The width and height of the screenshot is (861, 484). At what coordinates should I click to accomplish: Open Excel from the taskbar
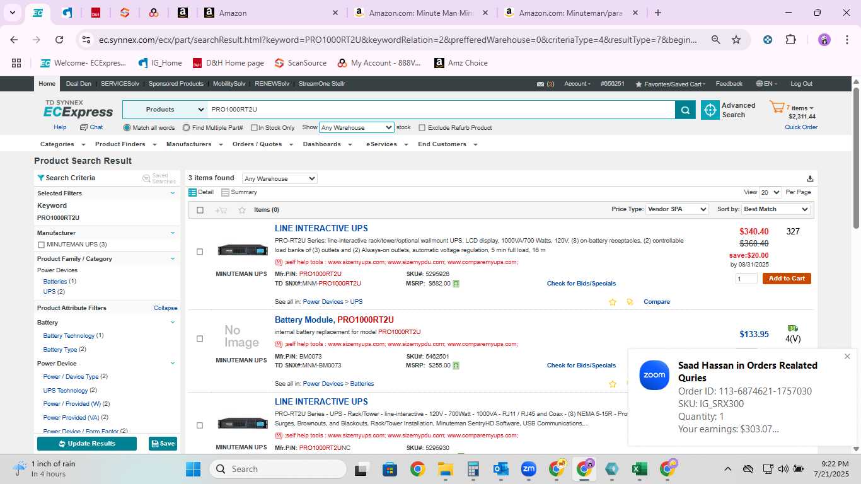[639, 469]
